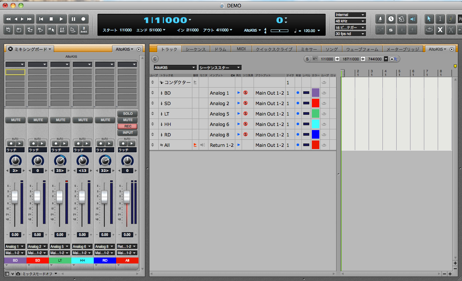Click the 120.00 tempo value field

click(x=309, y=31)
